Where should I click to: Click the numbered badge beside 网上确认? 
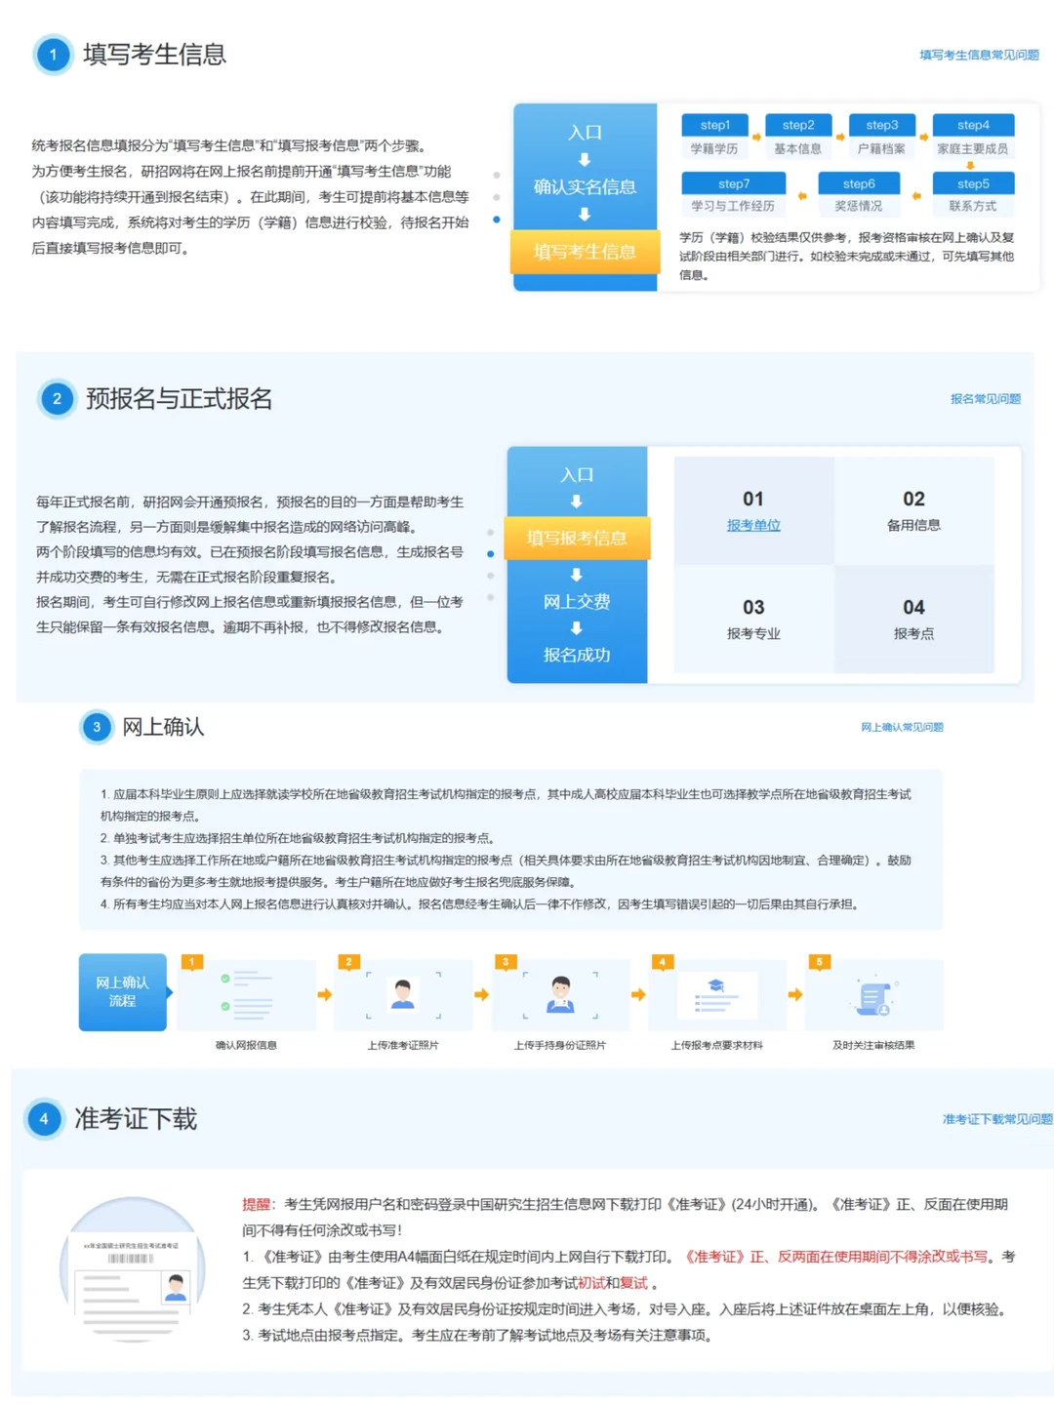click(96, 728)
